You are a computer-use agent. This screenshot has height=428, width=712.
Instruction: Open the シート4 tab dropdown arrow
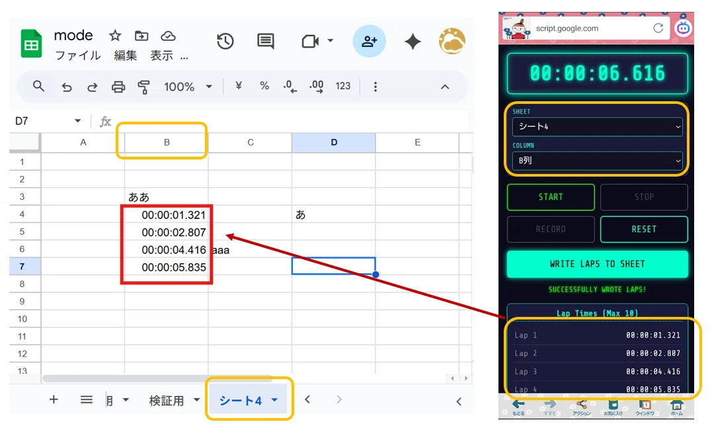point(274,400)
